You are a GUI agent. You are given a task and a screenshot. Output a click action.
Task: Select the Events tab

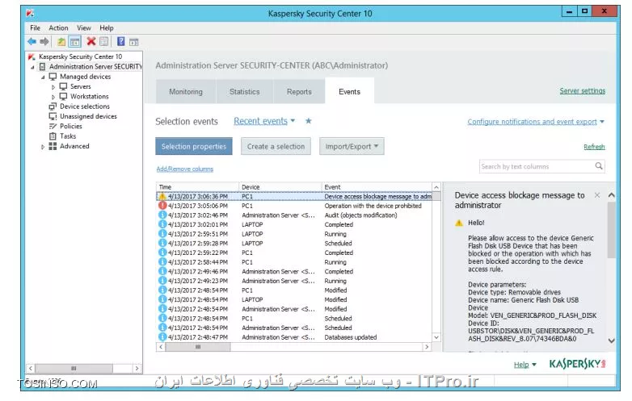(349, 91)
